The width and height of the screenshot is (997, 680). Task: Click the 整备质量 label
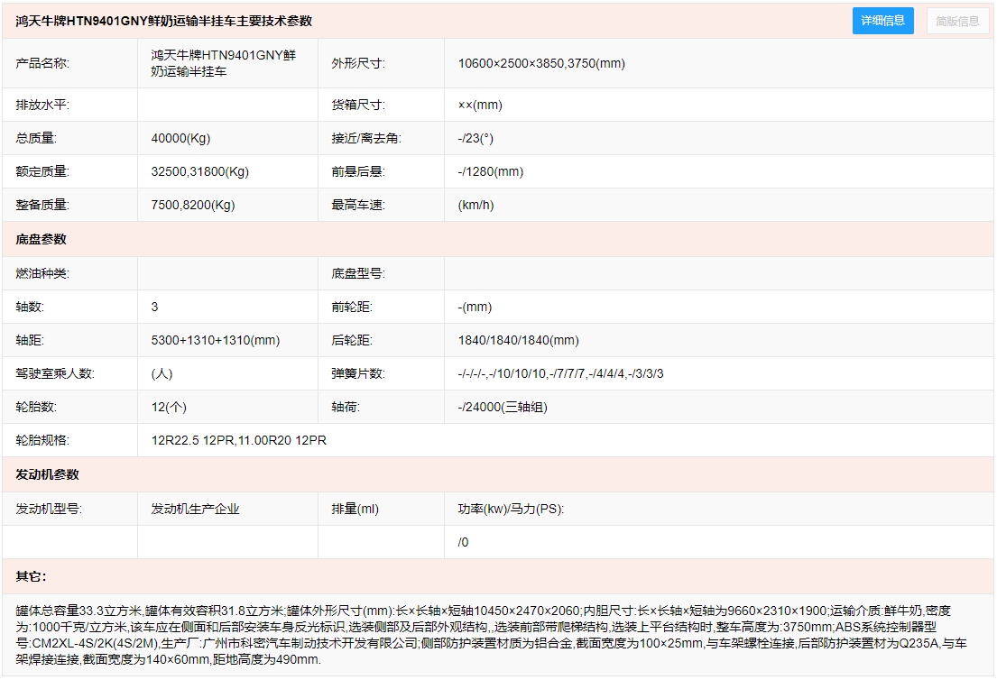click(x=42, y=206)
